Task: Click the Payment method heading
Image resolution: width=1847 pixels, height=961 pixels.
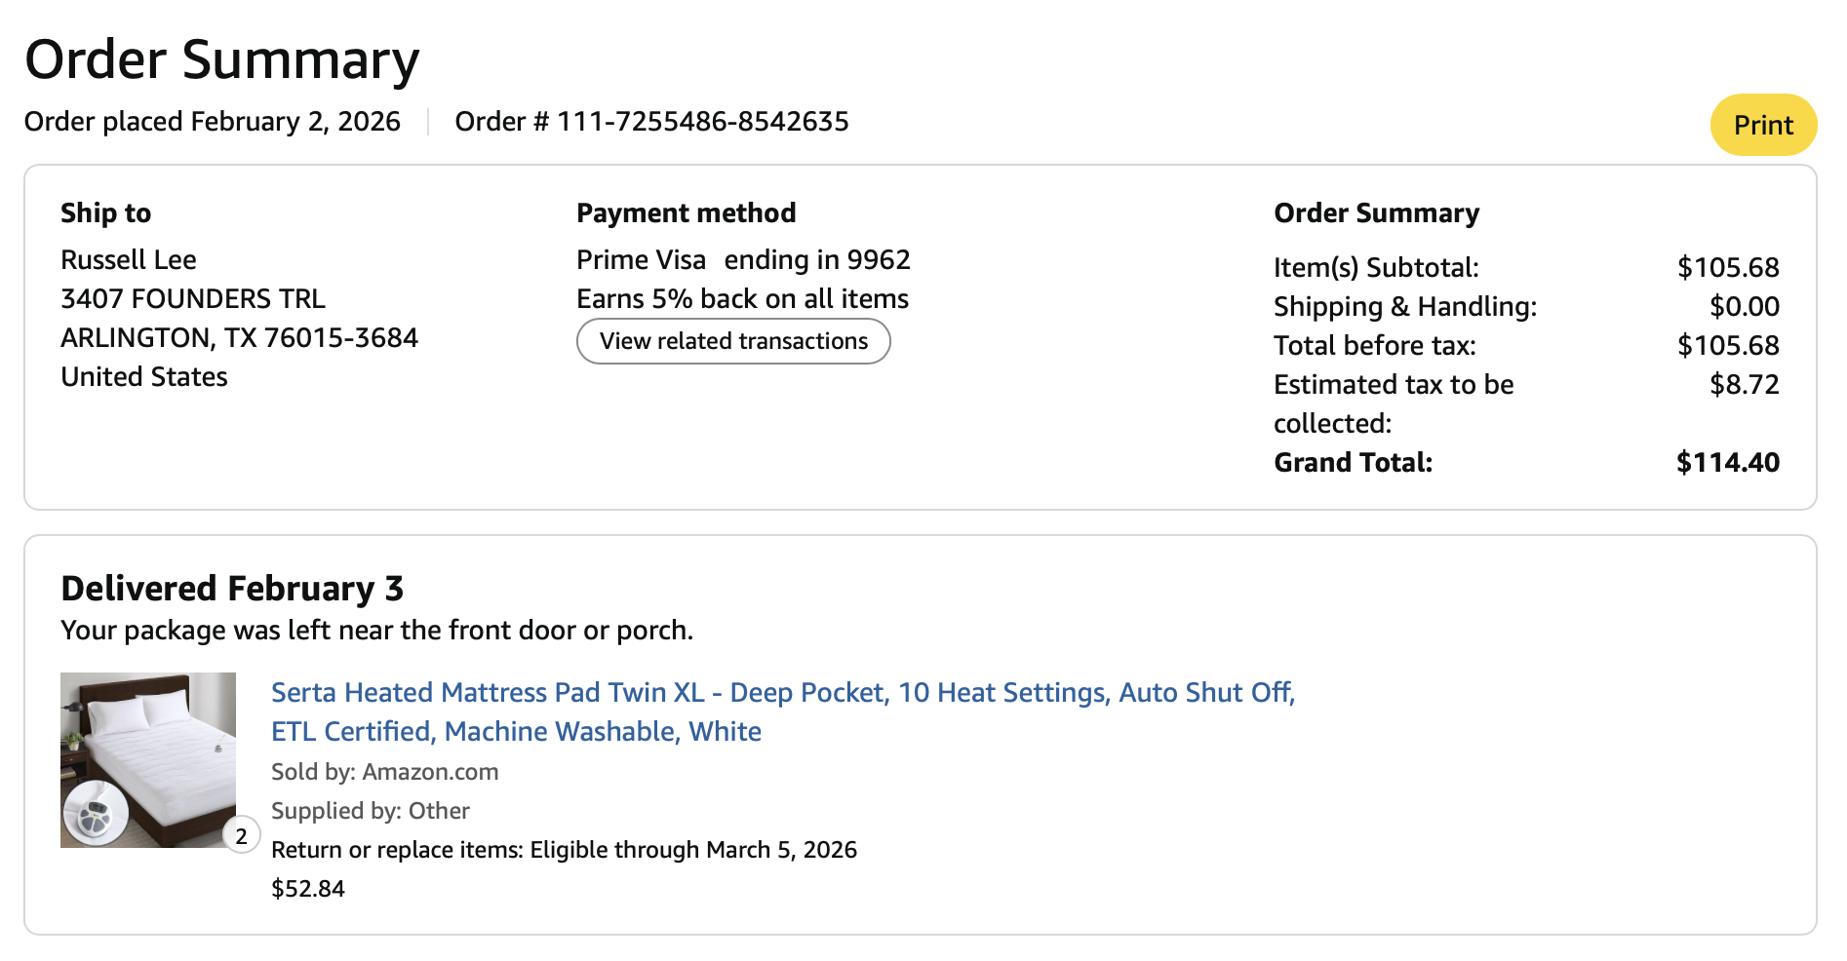Action: (687, 212)
